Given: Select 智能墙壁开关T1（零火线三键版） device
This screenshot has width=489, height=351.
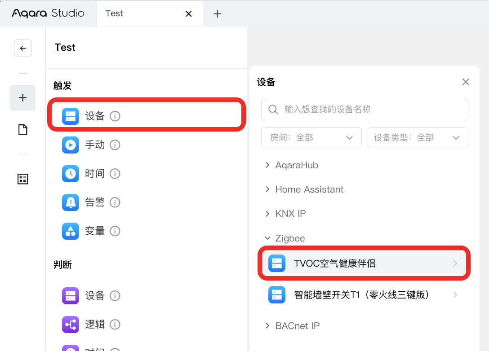Looking at the screenshot, I should point(364,294).
